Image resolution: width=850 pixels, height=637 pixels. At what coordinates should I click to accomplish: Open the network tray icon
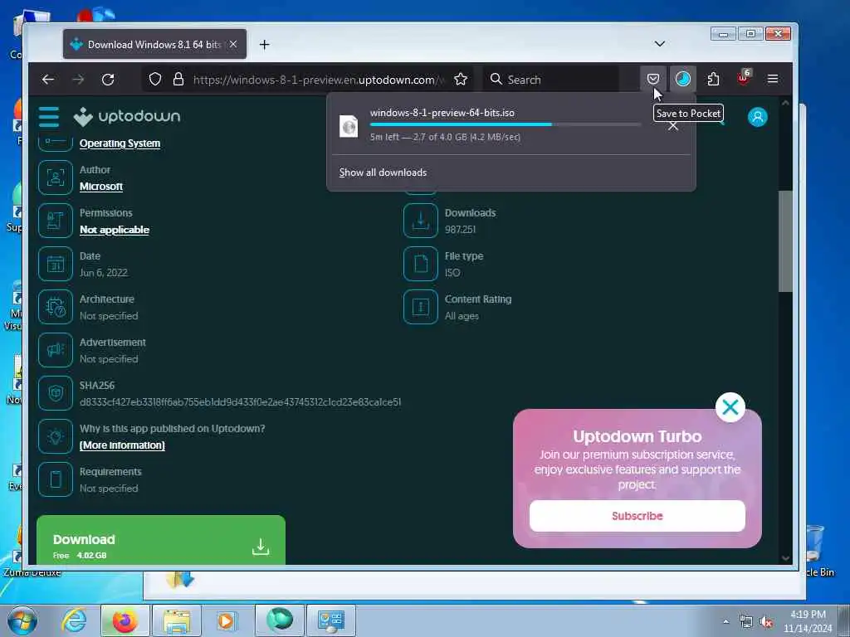746,622
